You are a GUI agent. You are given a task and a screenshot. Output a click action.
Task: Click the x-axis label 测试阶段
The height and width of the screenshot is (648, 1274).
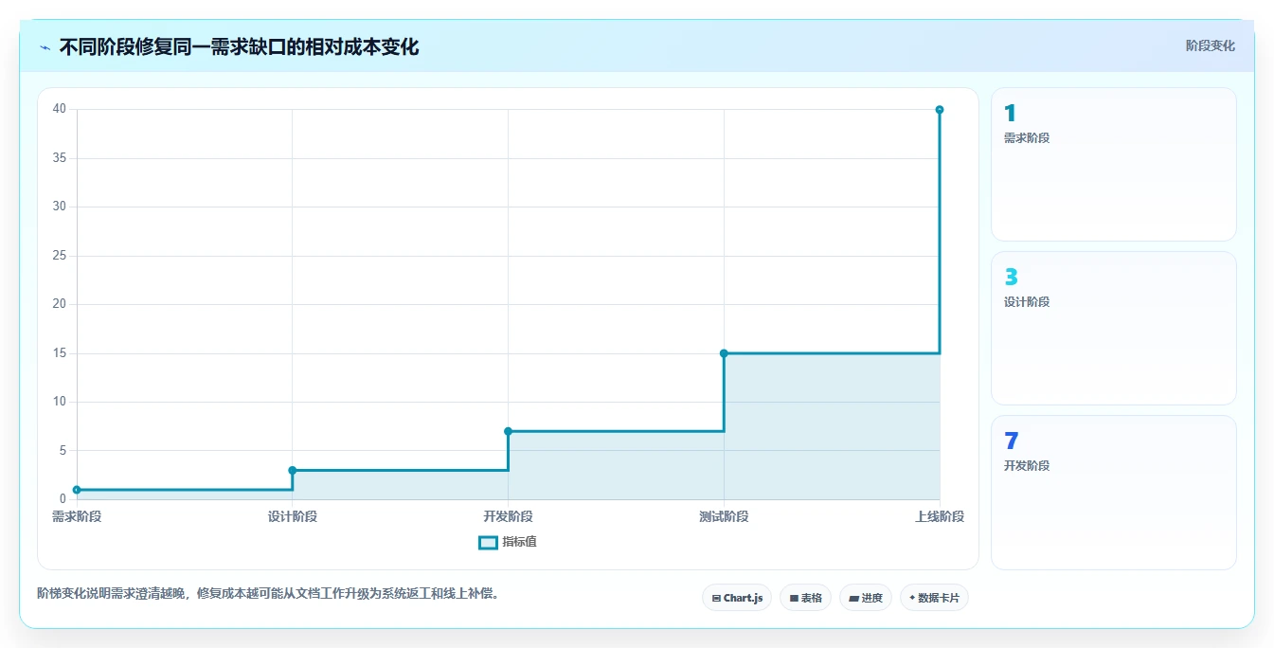724,516
